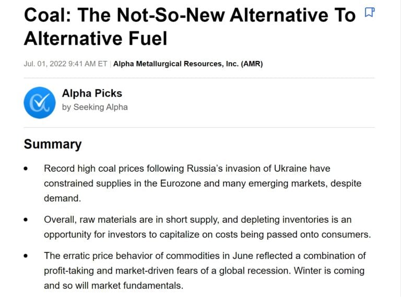Click the Alpha Picks round logo
The width and height of the screenshot is (401, 297).
click(39, 102)
